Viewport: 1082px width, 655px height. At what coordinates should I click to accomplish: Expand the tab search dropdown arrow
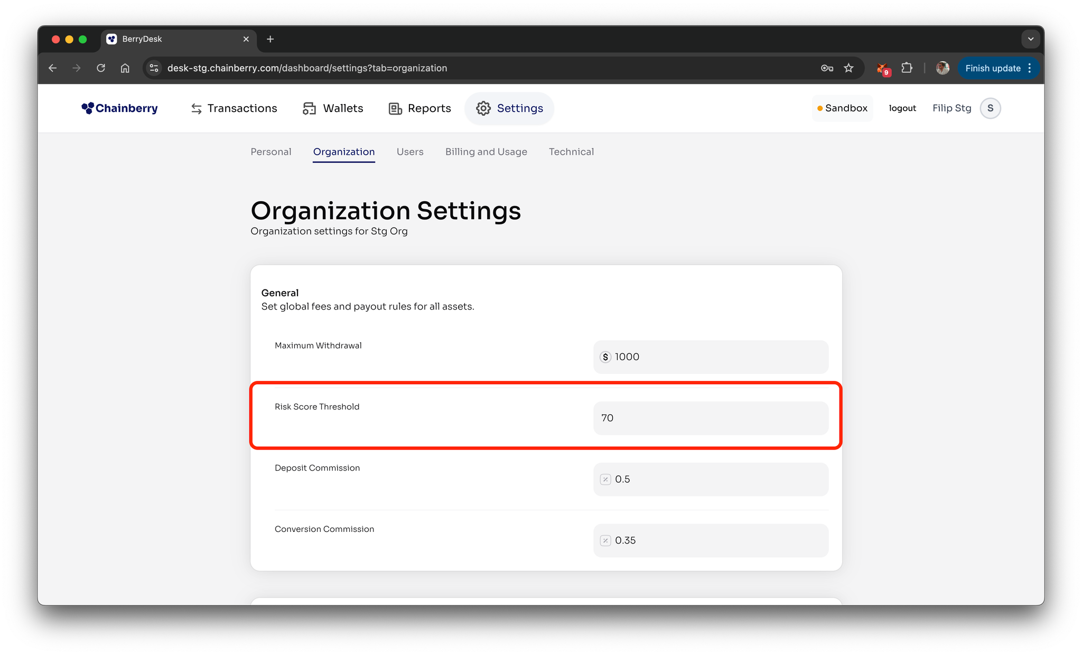pyautogui.click(x=1030, y=39)
